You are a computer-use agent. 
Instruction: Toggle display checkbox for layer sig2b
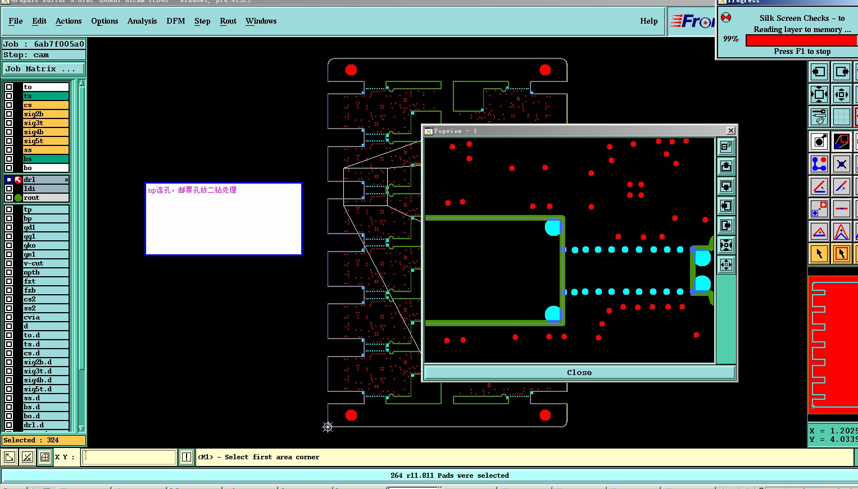9,114
